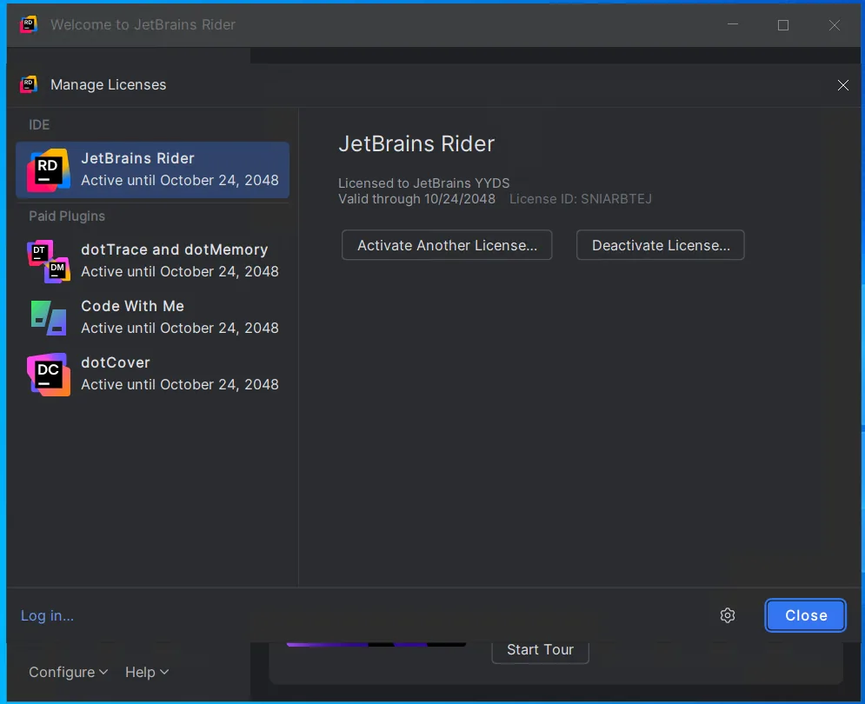Click the Code With Me plugin icon
This screenshot has width=865, height=704.
point(49,318)
